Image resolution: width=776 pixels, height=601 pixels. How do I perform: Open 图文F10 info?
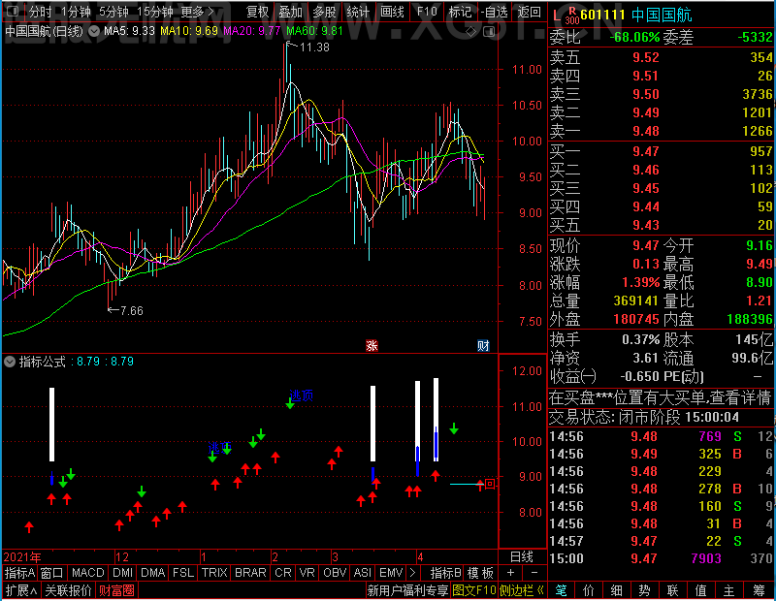pyautogui.click(x=474, y=590)
